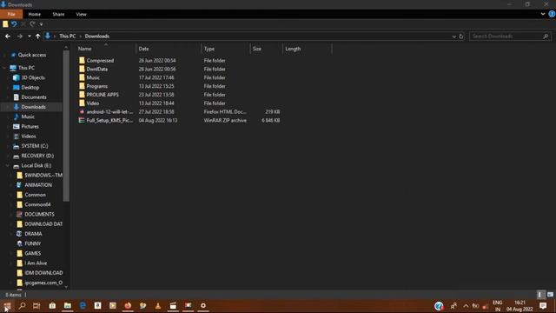Select the Programs folder
556x313 pixels.
point(96,86)
